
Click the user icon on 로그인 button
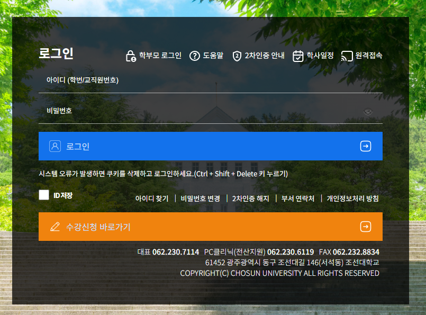pyautogui.click(x=55, y=146)
